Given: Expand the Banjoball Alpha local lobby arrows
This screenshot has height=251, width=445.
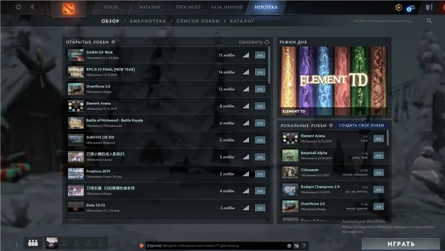Looking at the screenshot, I should [379, 156].
